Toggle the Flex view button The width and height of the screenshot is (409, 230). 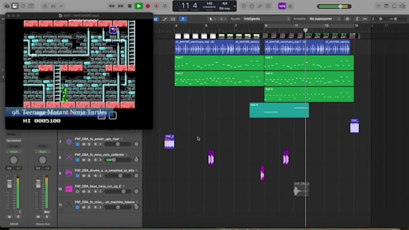pos(173,19)
